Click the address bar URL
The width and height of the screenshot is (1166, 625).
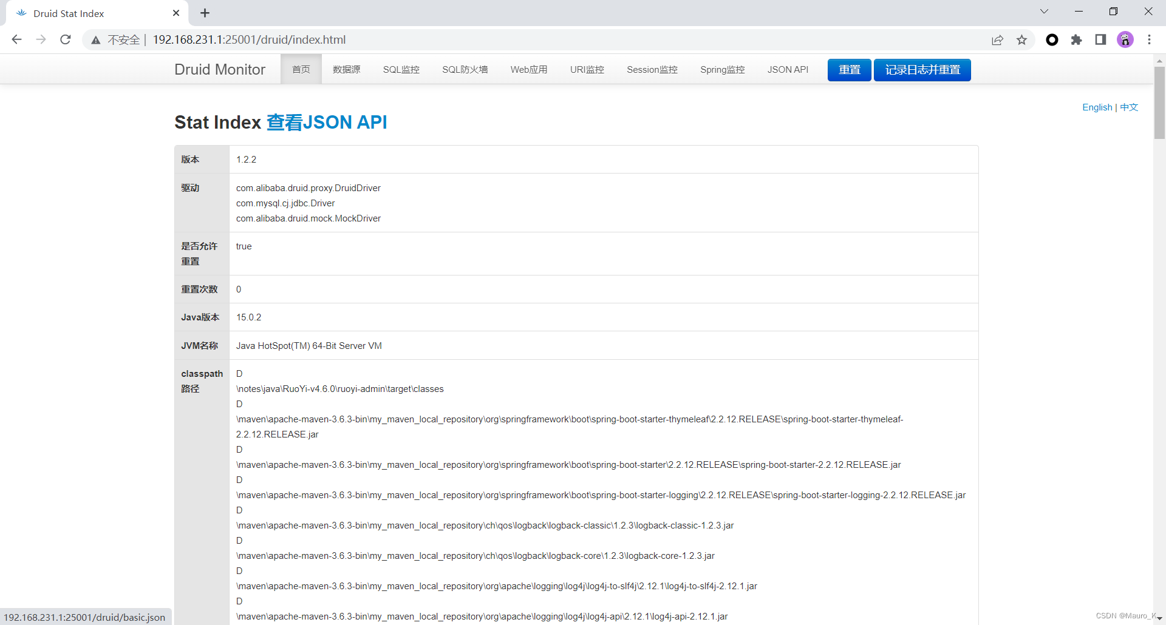[x=249, y=39]
